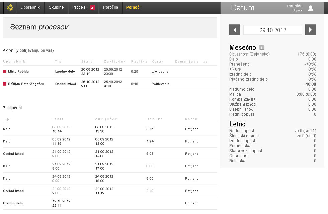Open the Uporabniki menu
This screenshot has width=328, height=214.
pyautogui.click(x=30, y=7)
